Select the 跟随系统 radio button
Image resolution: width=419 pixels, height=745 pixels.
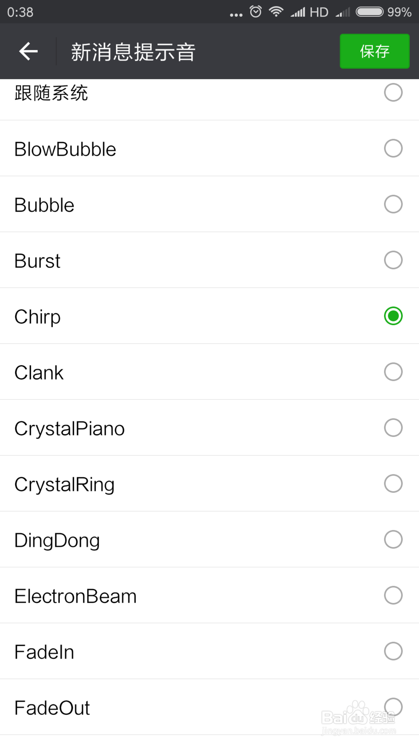pyautogui.click(x=393, y=93)
